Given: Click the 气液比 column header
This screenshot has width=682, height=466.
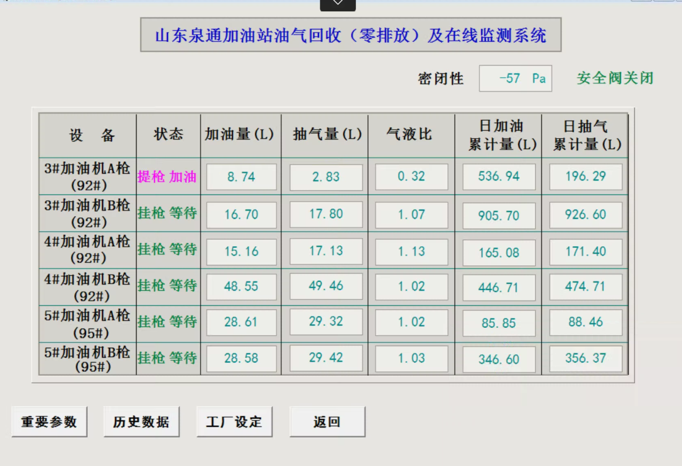Looking at the screenshot, I should coord(411,134).
